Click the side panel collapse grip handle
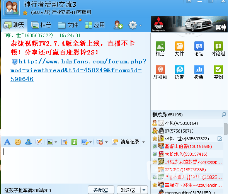This screenshot has height=194, width=228. (190, 34)
